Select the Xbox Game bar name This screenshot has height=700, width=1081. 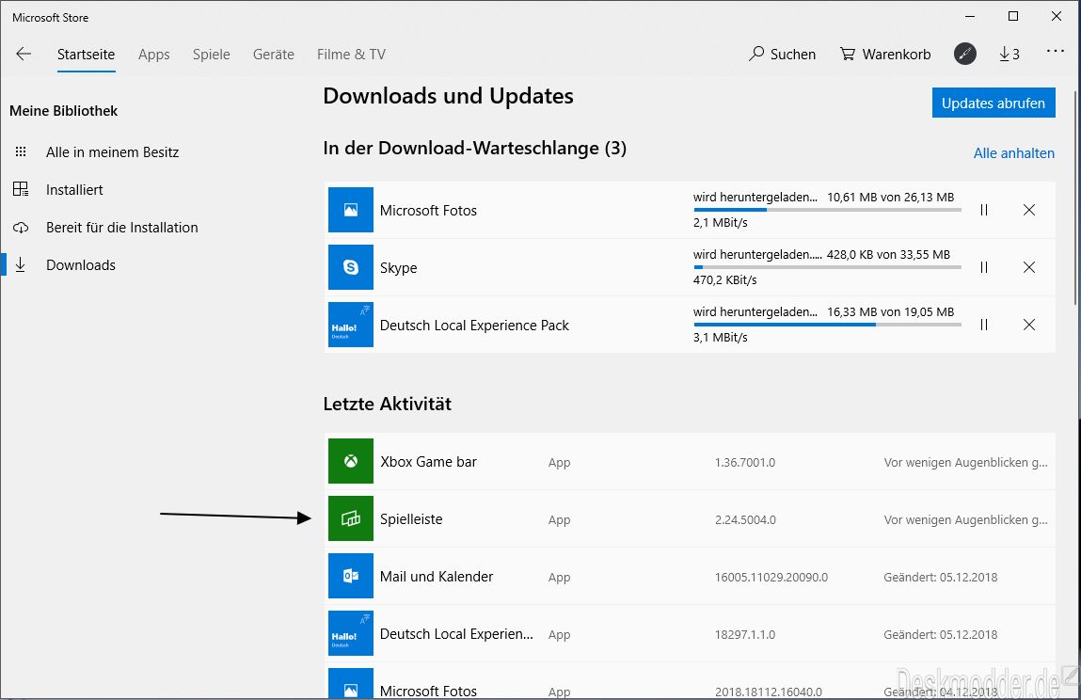point(428,461)
